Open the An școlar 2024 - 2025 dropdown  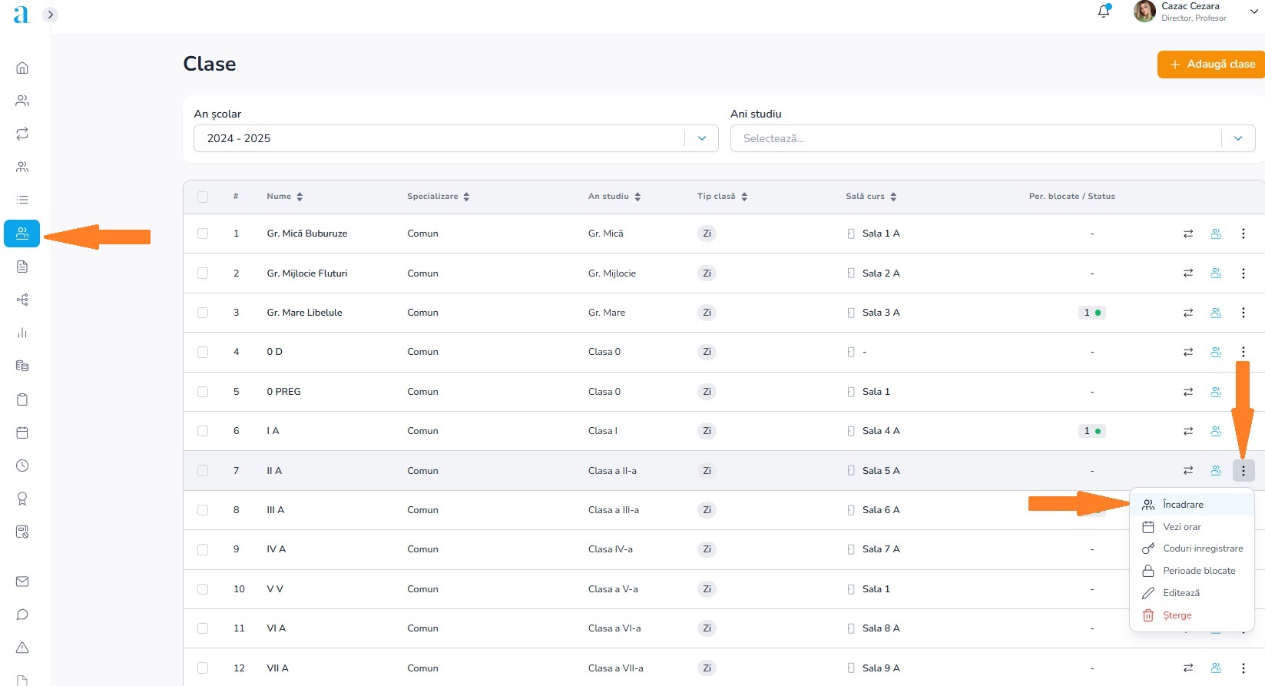click(x=455, y=138)
